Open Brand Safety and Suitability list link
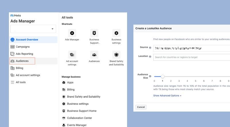This screenshot has height=127, width=230. click(84, 97)
